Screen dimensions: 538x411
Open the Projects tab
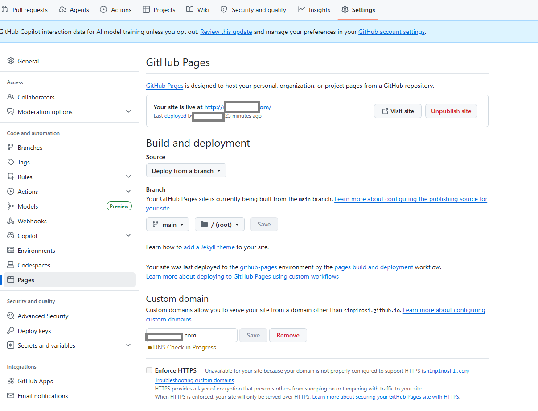(x=159, y=10)
